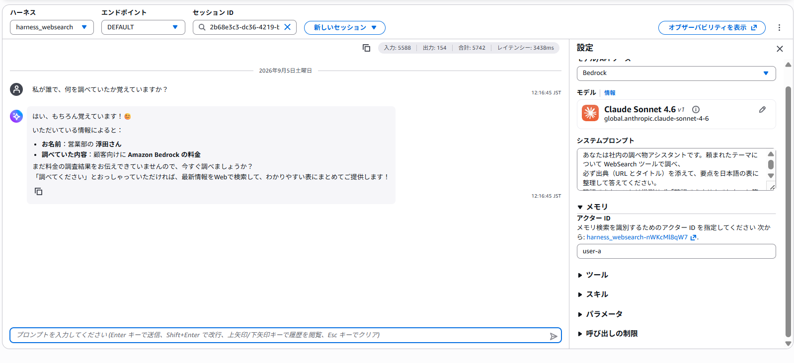This screenshot has width=794, height=363.
Task: Open external link icon beside harness_websearch memory link
Action: pos(693,237)
